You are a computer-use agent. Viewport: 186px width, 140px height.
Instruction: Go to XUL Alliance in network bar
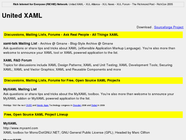click(93, 4)
